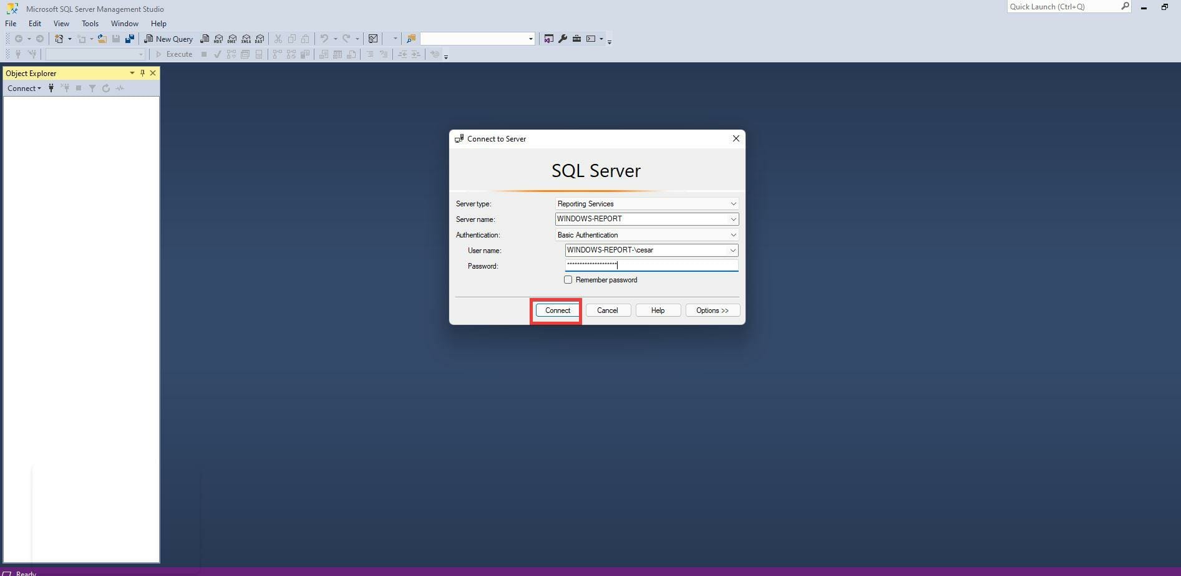This screenshot has height=576, width=1181.
Task: Show advanced settings via Options button
Action: point(712,310)
